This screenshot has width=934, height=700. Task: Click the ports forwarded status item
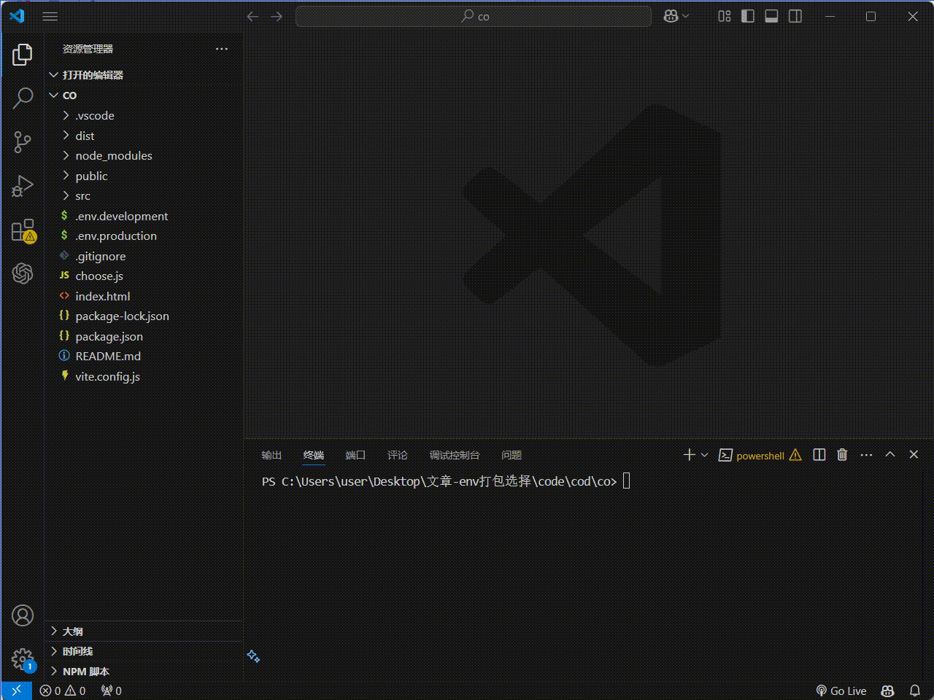click(112, 691)
